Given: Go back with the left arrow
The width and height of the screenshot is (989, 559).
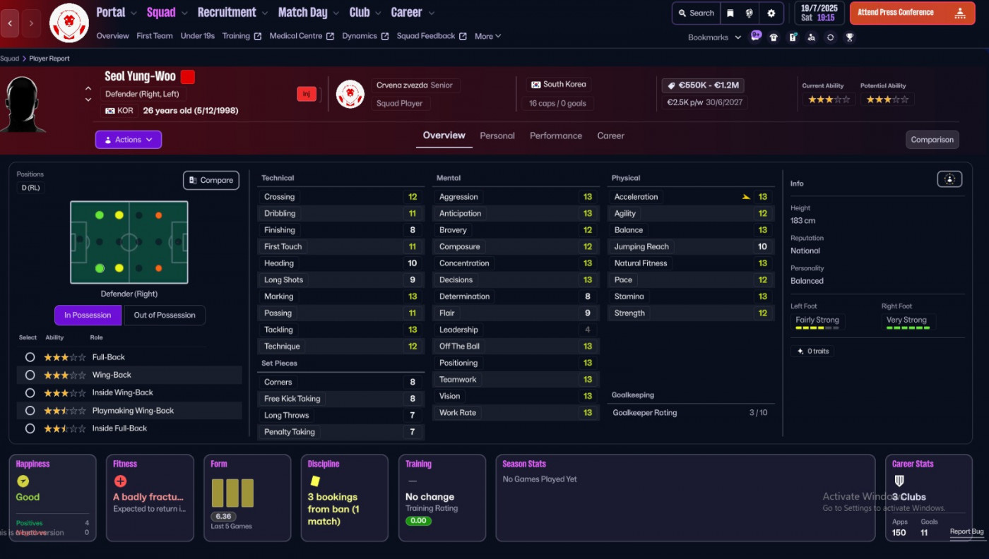Looking at the screenshot, I should 10,23.
